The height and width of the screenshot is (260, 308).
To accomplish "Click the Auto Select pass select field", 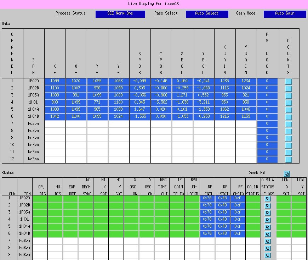I will 207,14.
